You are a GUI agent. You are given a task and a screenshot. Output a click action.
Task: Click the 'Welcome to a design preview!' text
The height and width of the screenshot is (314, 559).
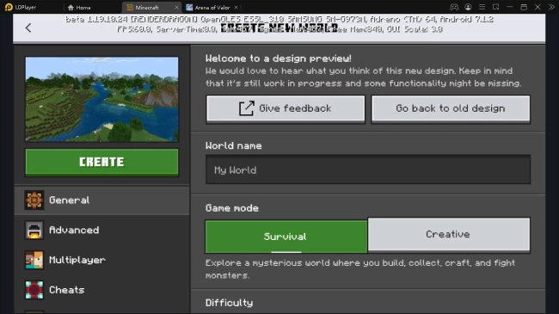click(278, 58)
